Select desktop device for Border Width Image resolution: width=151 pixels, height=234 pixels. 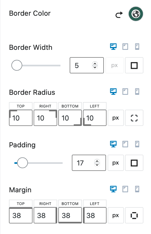pyautogui.click(x=113, y=47)
